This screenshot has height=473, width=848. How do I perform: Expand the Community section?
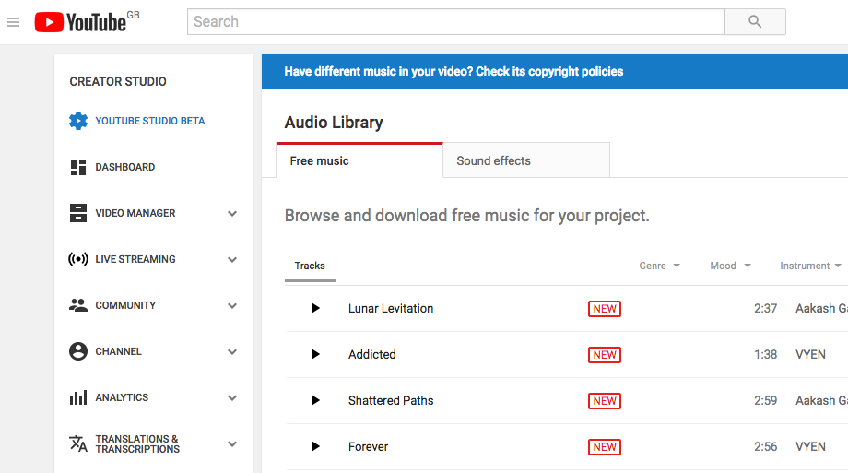point(232,306)
